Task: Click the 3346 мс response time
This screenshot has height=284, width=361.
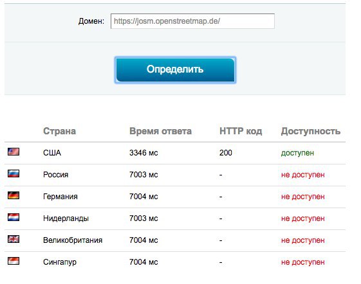Action: (143, 153)
